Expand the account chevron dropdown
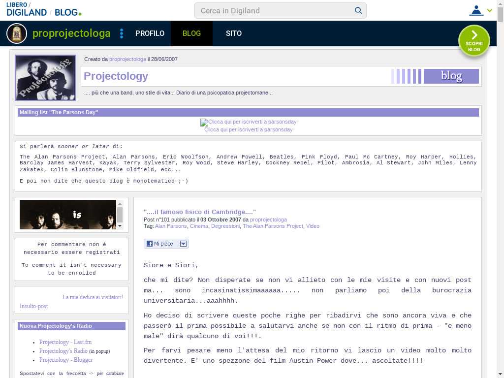The width and height of the screenshot is (504, 378). pyautogui.click(x=490, y=10)
